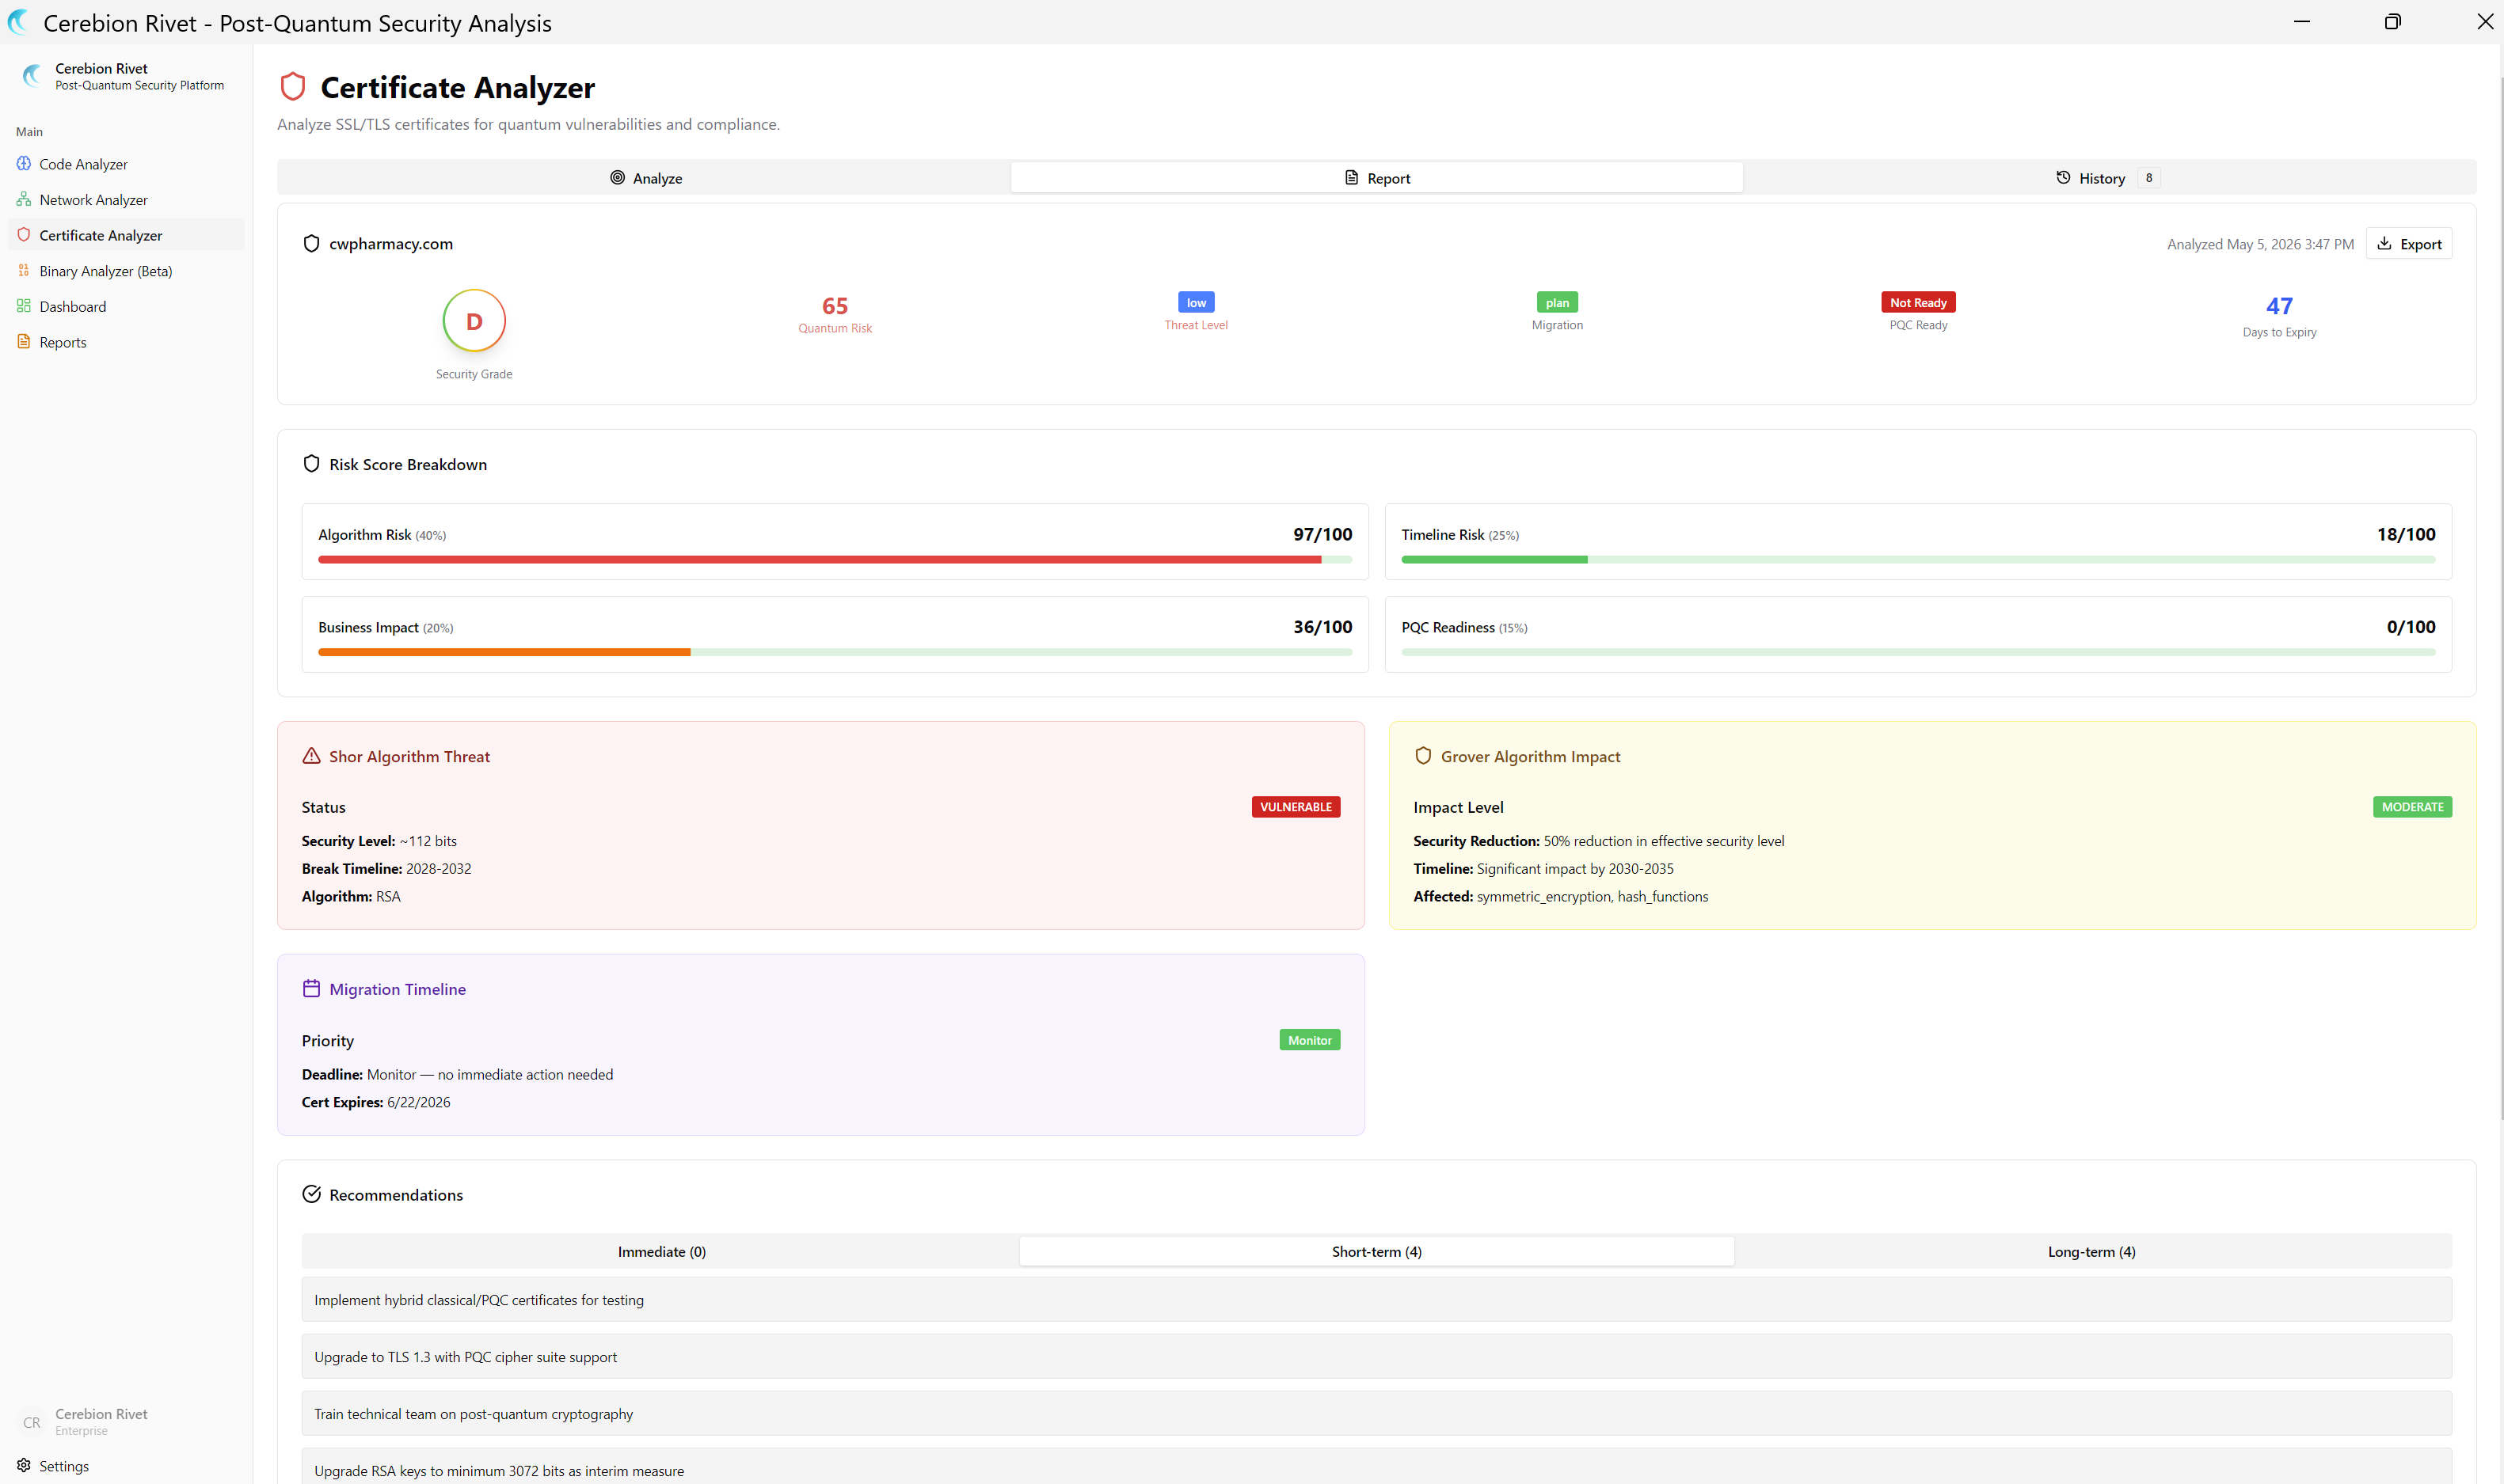2504x1484 pixels.
Task: Click the Timeline Risk progress bar
Action: (1918, 560)
